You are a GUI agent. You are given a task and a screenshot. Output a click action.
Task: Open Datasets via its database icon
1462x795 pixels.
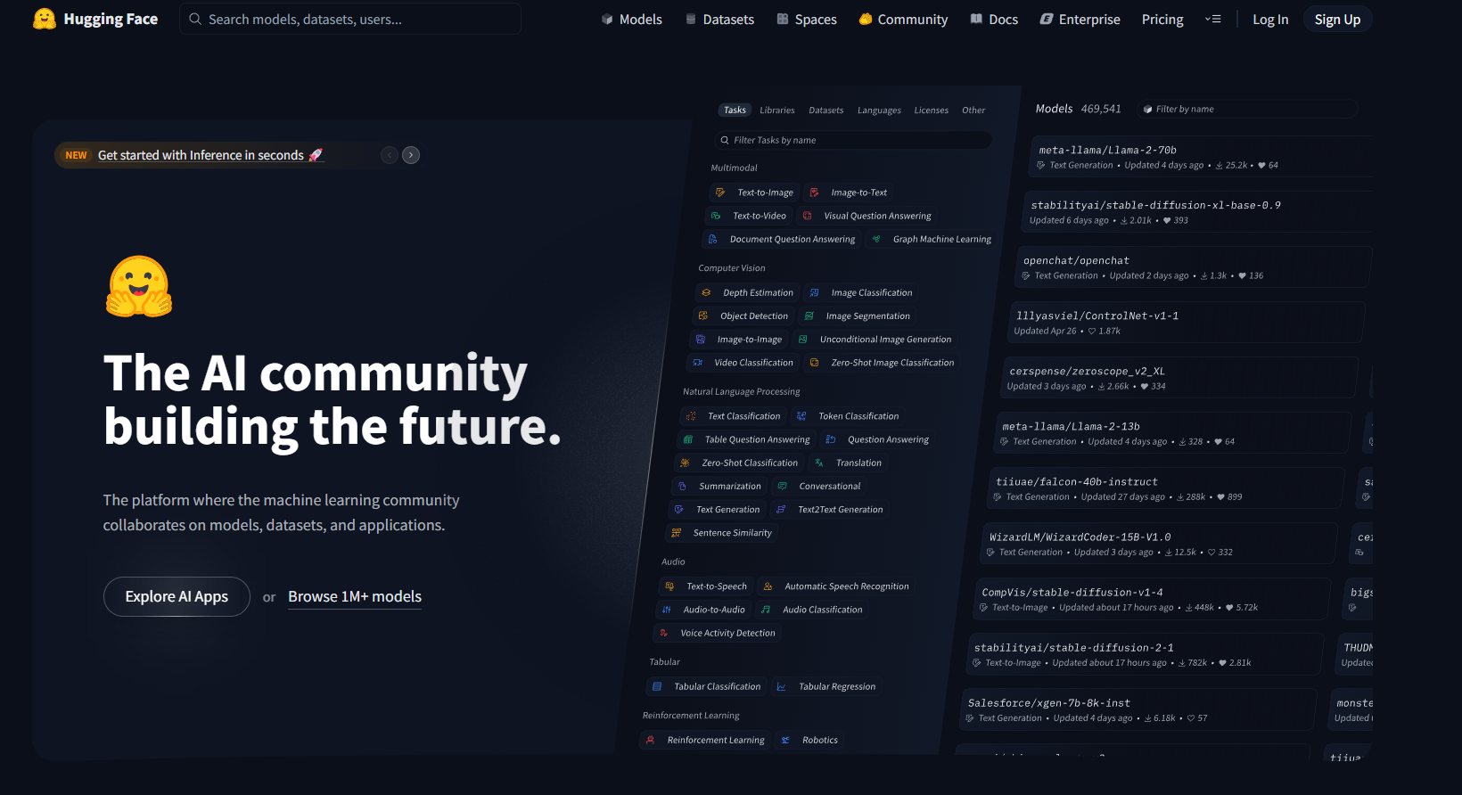click(x=691, y=19)
